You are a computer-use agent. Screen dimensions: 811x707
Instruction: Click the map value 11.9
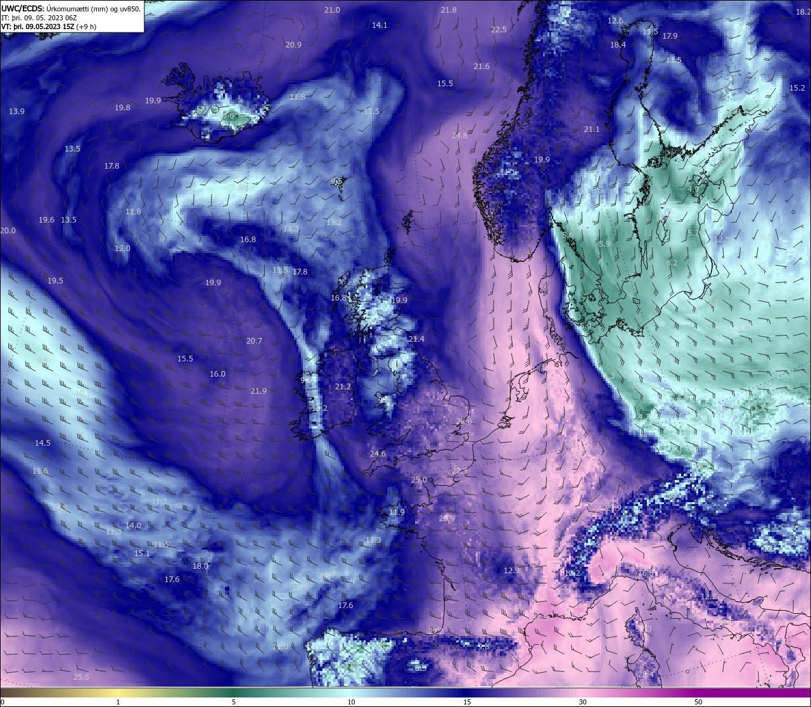coord(397,512)
